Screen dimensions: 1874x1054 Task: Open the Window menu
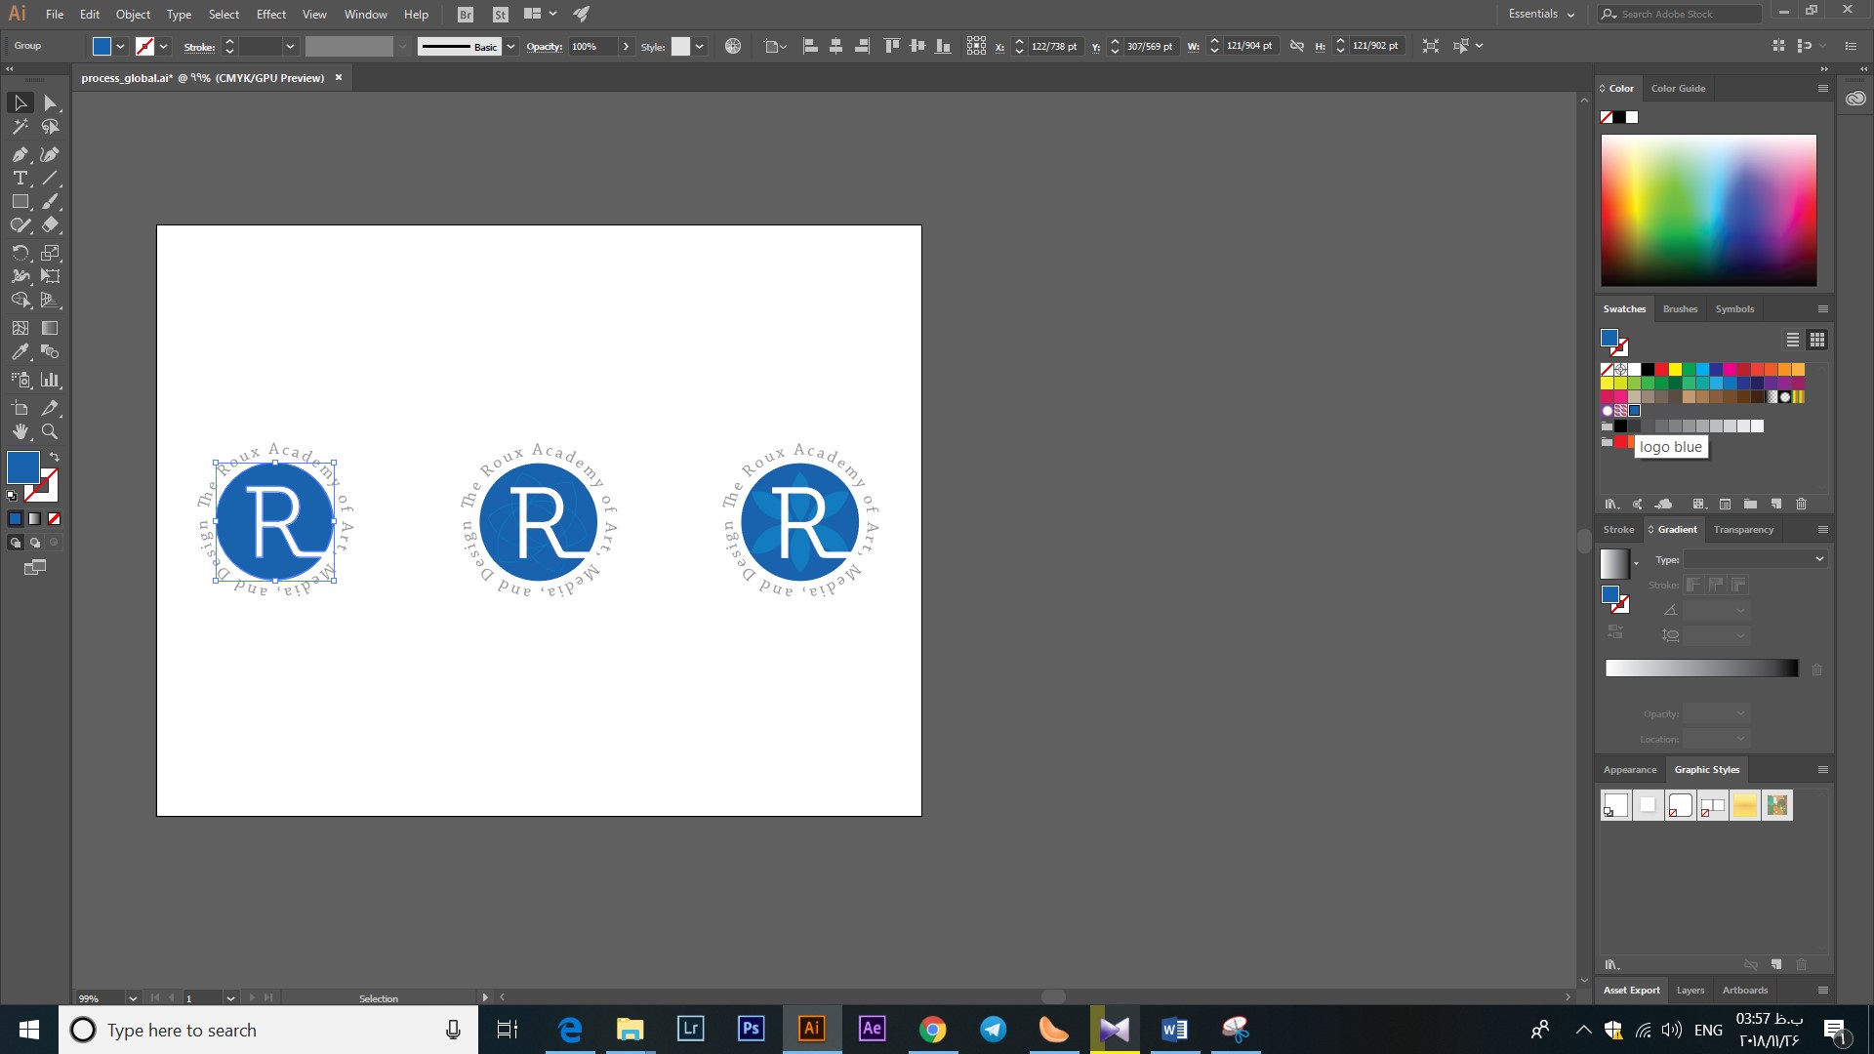point(365,15)
